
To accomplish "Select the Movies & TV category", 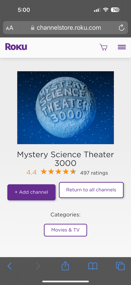I will point(66,230).
